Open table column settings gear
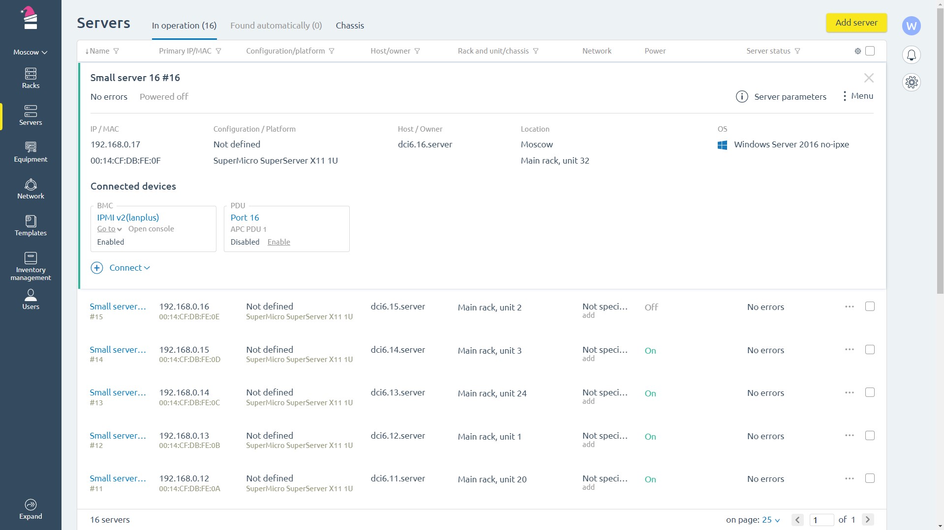 click(857, 51)
